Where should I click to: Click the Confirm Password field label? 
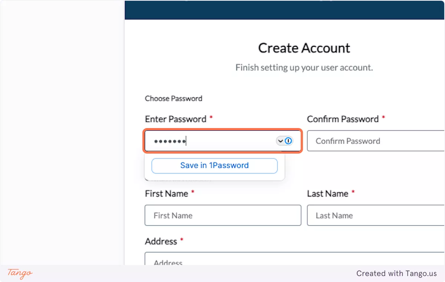pyautogui.click(x=343, y=119)
